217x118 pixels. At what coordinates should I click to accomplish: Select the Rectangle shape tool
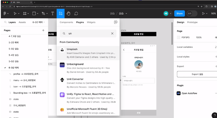34,13
